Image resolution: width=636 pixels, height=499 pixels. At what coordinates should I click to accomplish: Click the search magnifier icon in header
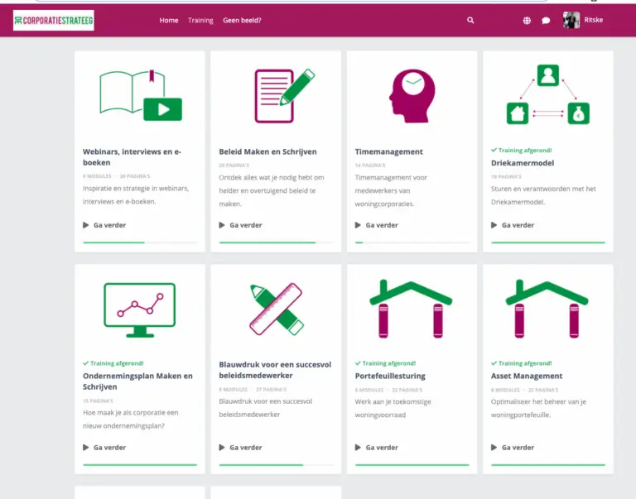(x=470, y=21)
